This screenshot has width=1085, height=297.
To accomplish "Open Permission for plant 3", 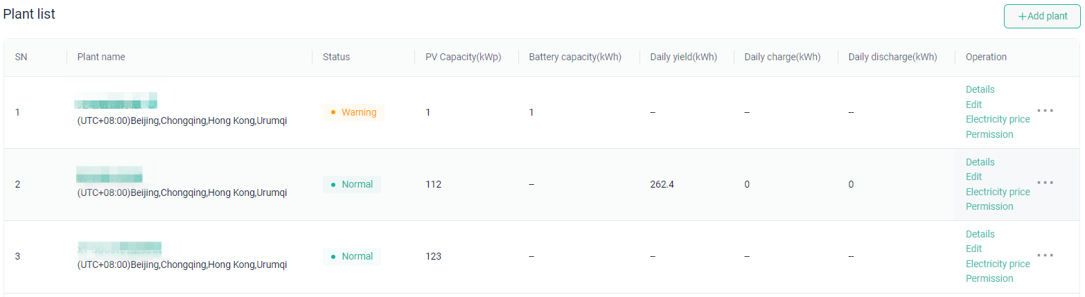I will click(x=989, y=278).
